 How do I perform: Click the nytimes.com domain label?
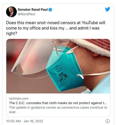coord(19,98)
